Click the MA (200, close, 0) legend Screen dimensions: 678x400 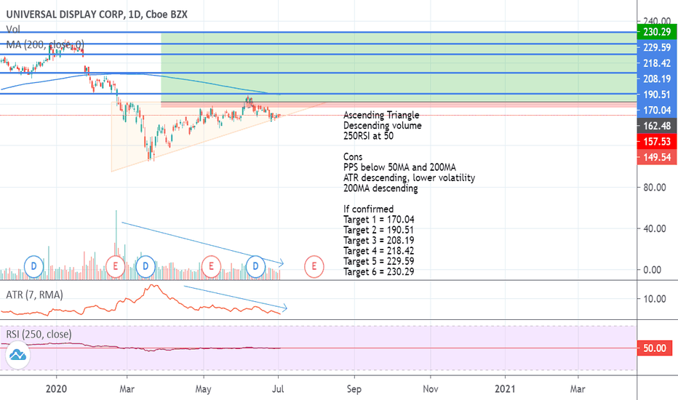[45, 44]
